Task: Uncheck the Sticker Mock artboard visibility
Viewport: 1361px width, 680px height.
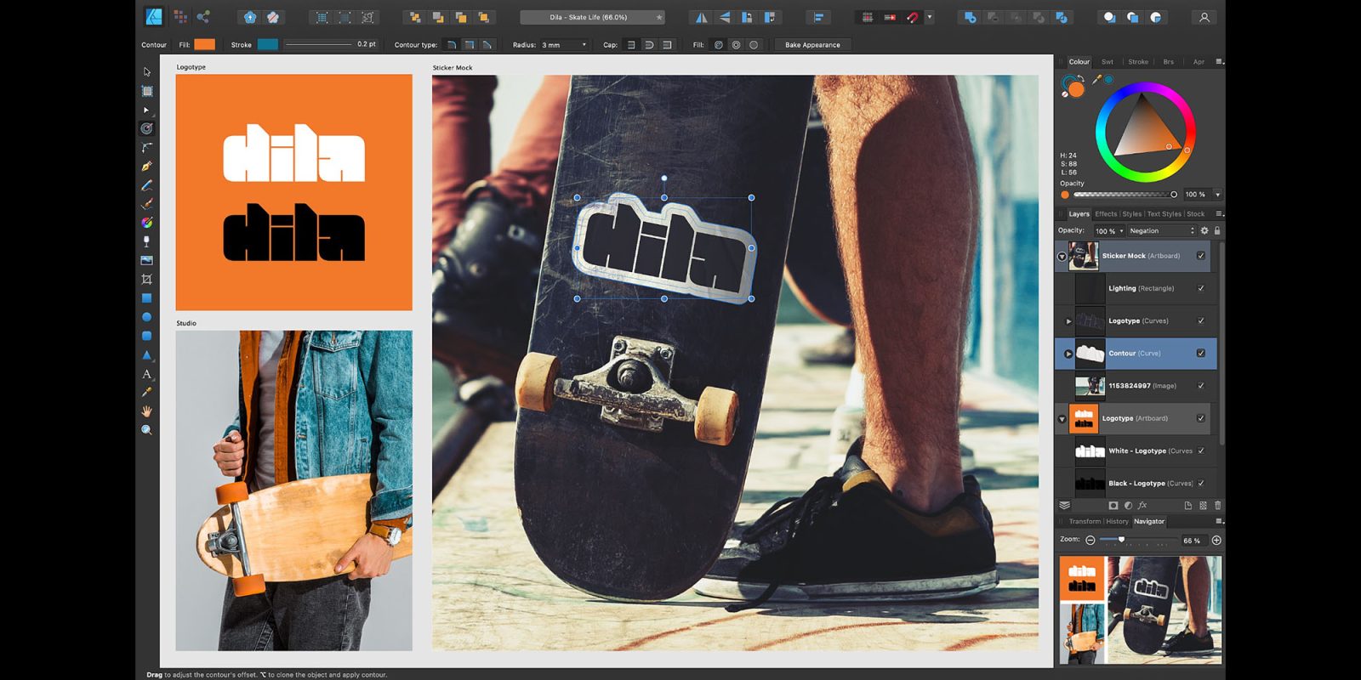Action: 1201,256
